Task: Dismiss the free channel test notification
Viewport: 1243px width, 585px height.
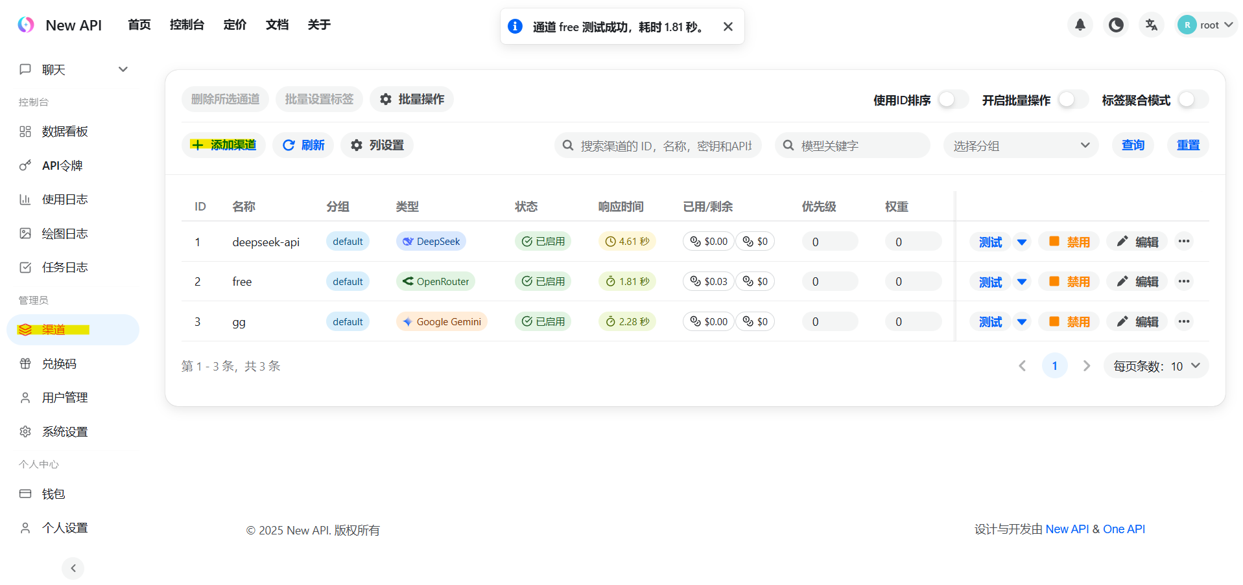Action: (x=728, y=27)
